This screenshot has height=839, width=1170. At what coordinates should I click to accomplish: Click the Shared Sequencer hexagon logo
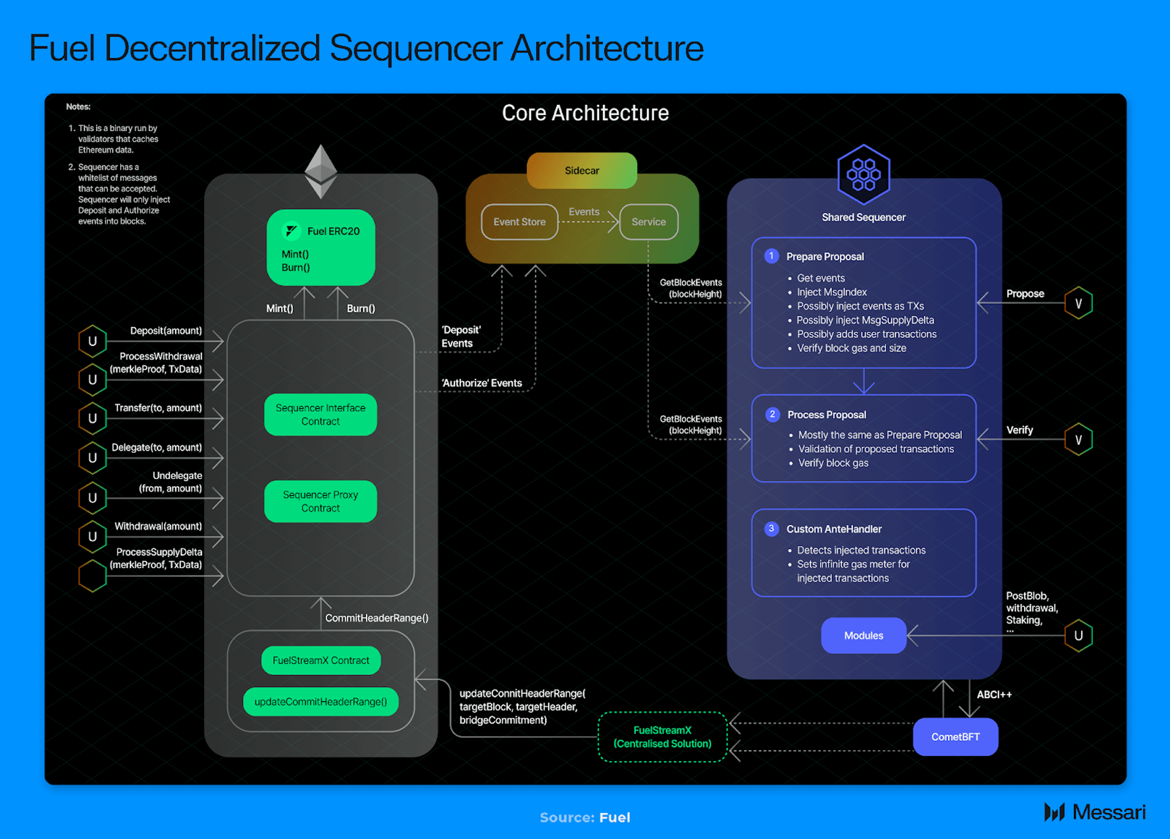point(863,175)
